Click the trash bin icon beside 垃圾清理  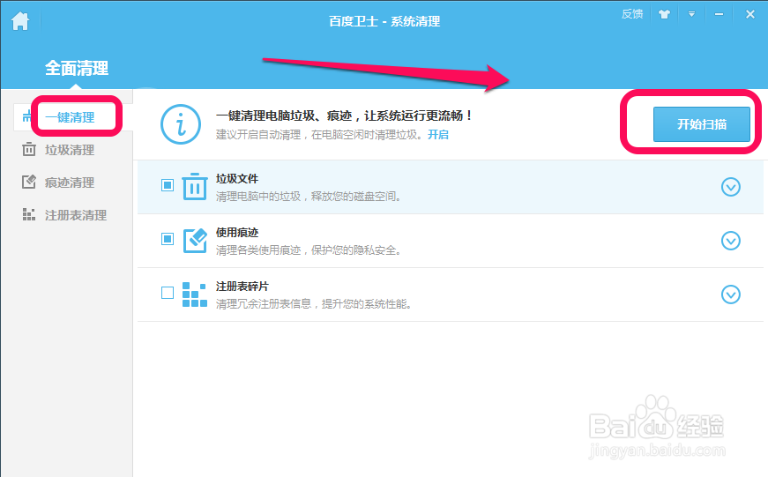tap(29, 149)
